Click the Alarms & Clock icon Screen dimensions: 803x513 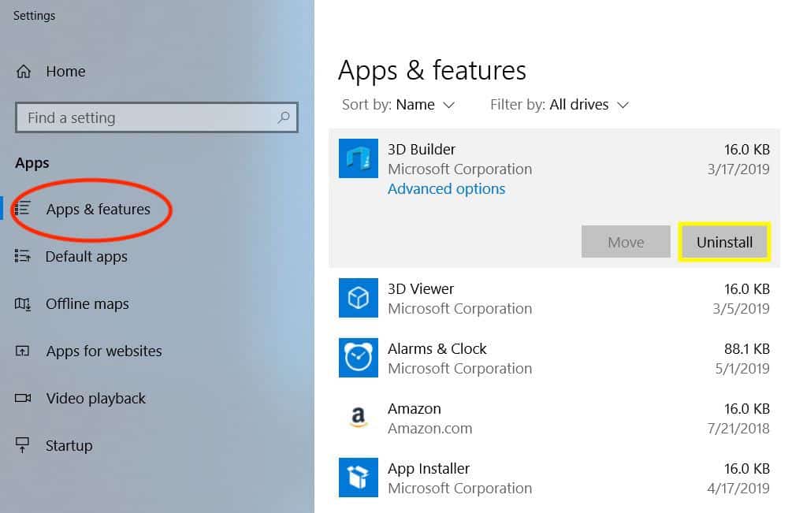(358, 358)
